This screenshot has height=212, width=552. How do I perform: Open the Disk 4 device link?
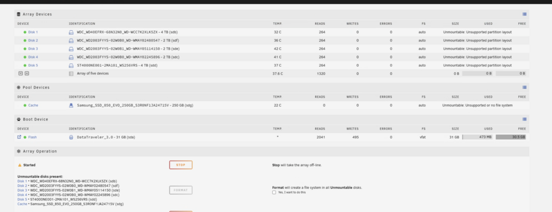(33, 57)
